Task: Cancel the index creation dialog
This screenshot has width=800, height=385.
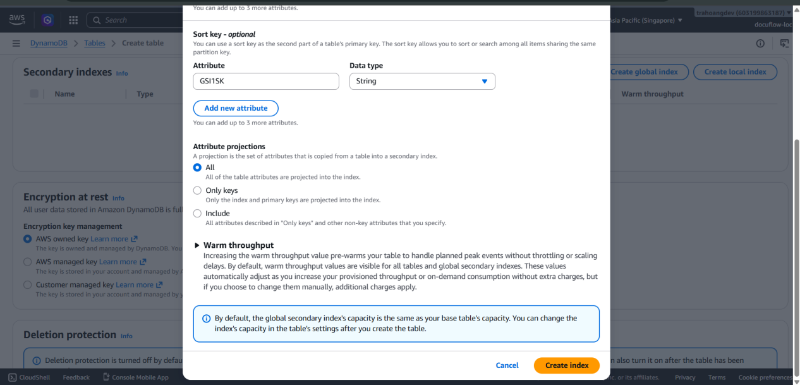Action: click(x=507, y=365)
